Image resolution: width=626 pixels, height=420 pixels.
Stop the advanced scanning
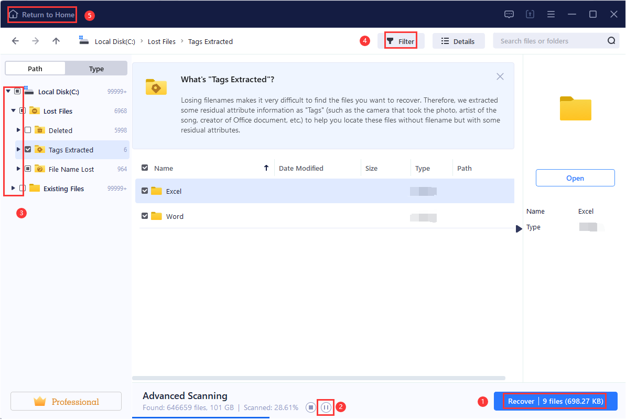(310, 407)
